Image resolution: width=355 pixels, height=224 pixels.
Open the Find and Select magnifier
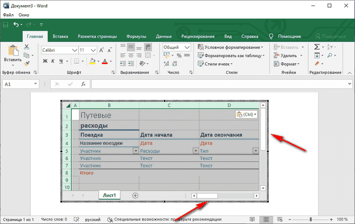coord(330,55)
